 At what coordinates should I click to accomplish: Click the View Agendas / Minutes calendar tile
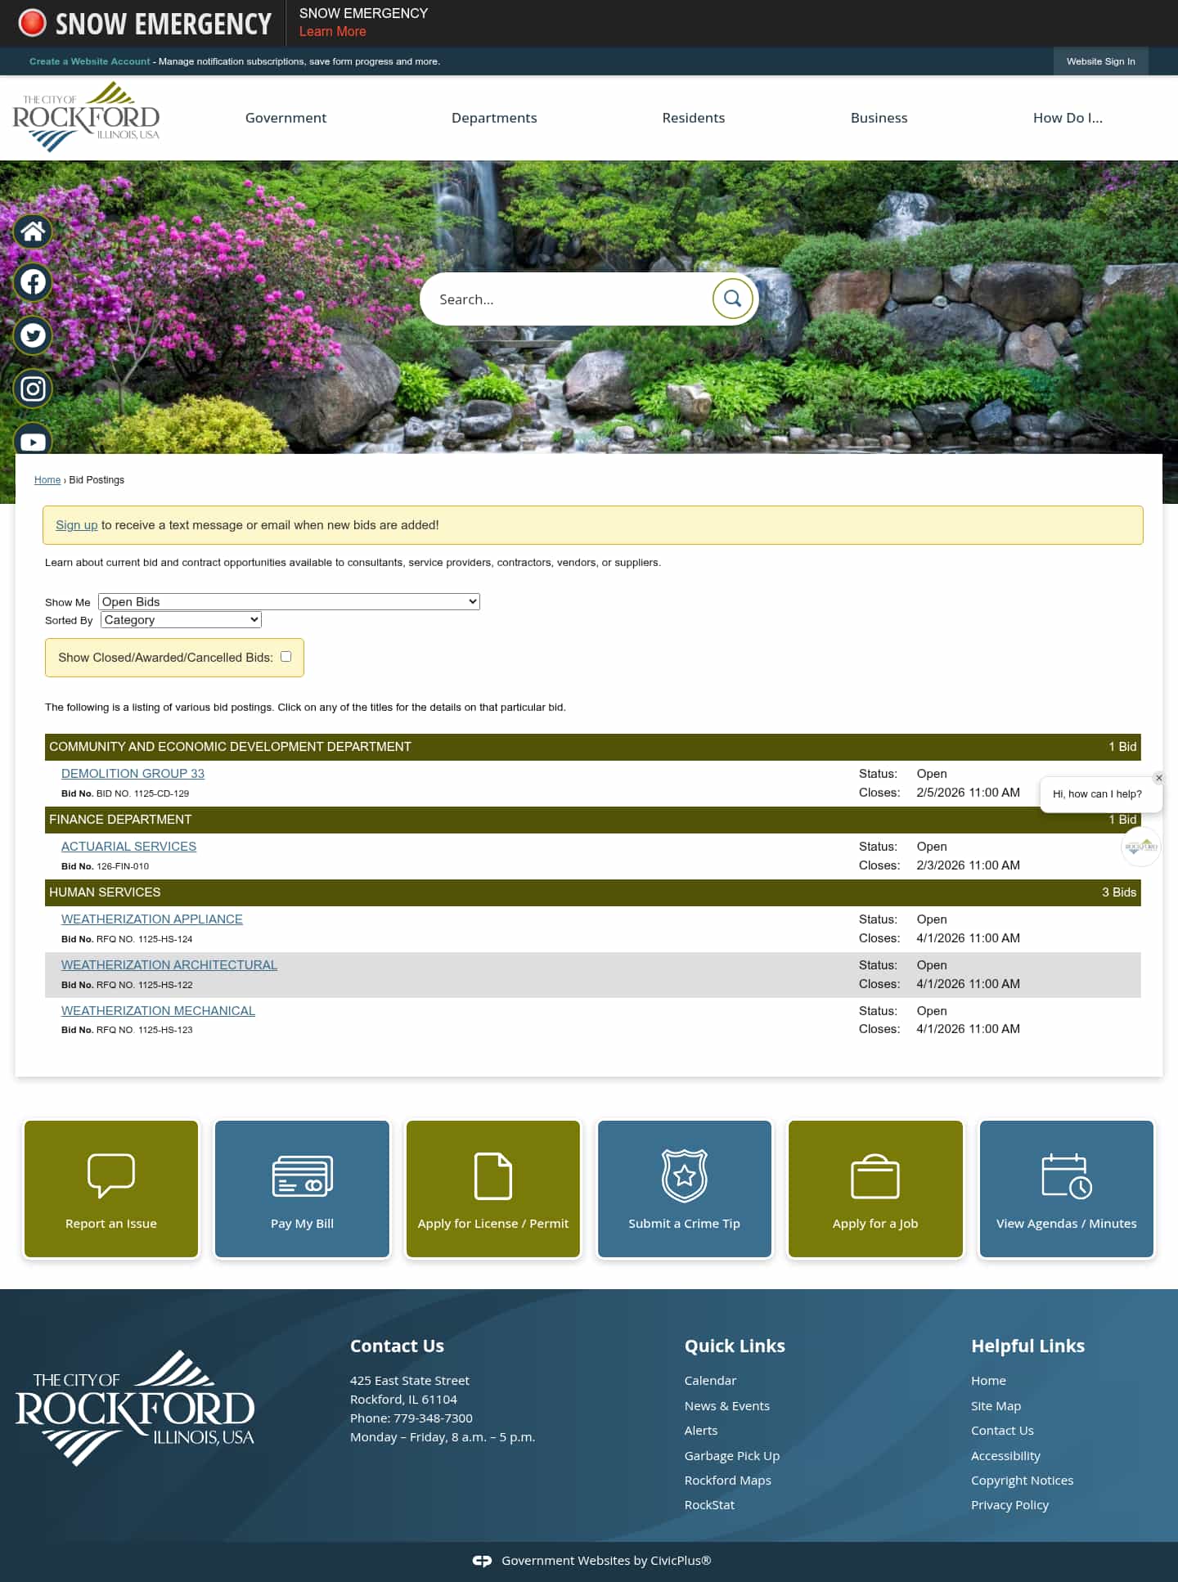[1067, 1189]
